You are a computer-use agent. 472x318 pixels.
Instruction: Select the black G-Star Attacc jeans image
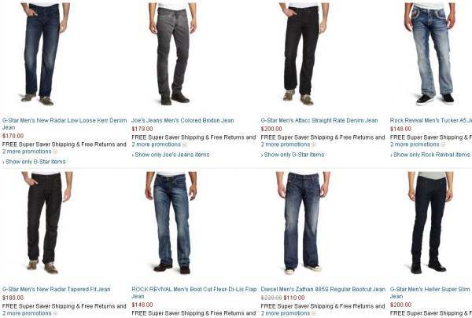tap(304, 53)
